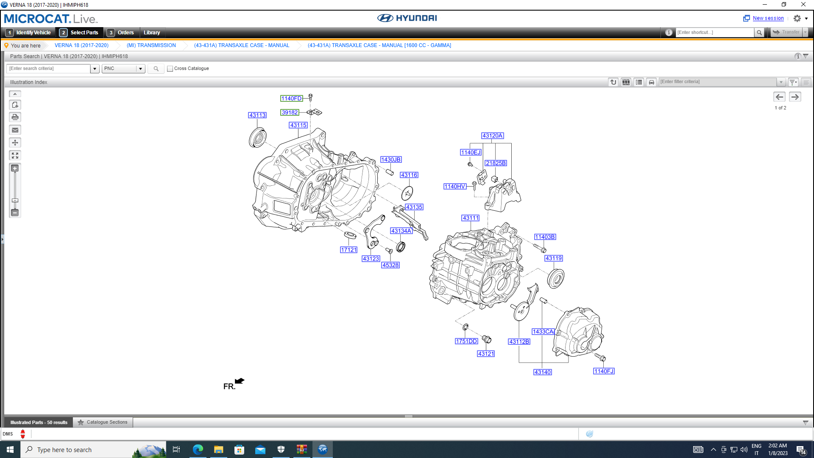Screen dimensions: 814x458
Task: Click the vehicle filter car icon
Action: click(651, 82)
